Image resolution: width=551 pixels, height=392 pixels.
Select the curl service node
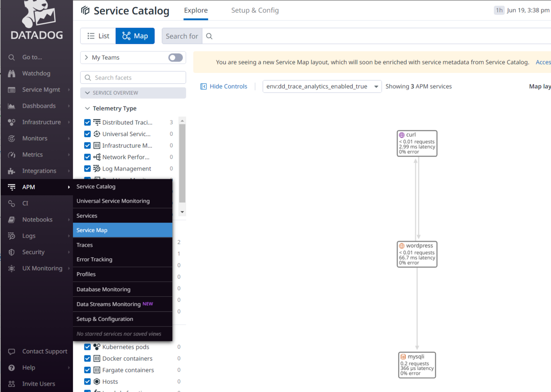click(417, 144)
